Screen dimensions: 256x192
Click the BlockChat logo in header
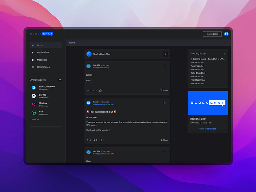[x=42, y=34]
